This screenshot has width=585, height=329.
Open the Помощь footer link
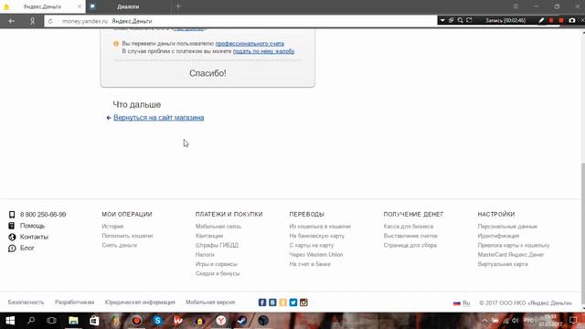pyautogui.click(x=32, y=226)
